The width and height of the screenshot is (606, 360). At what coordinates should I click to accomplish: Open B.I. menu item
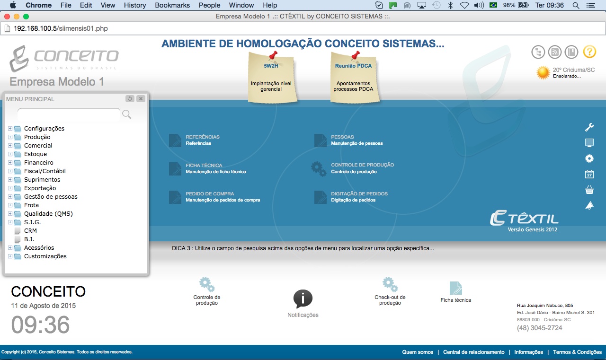click(29, 239)
